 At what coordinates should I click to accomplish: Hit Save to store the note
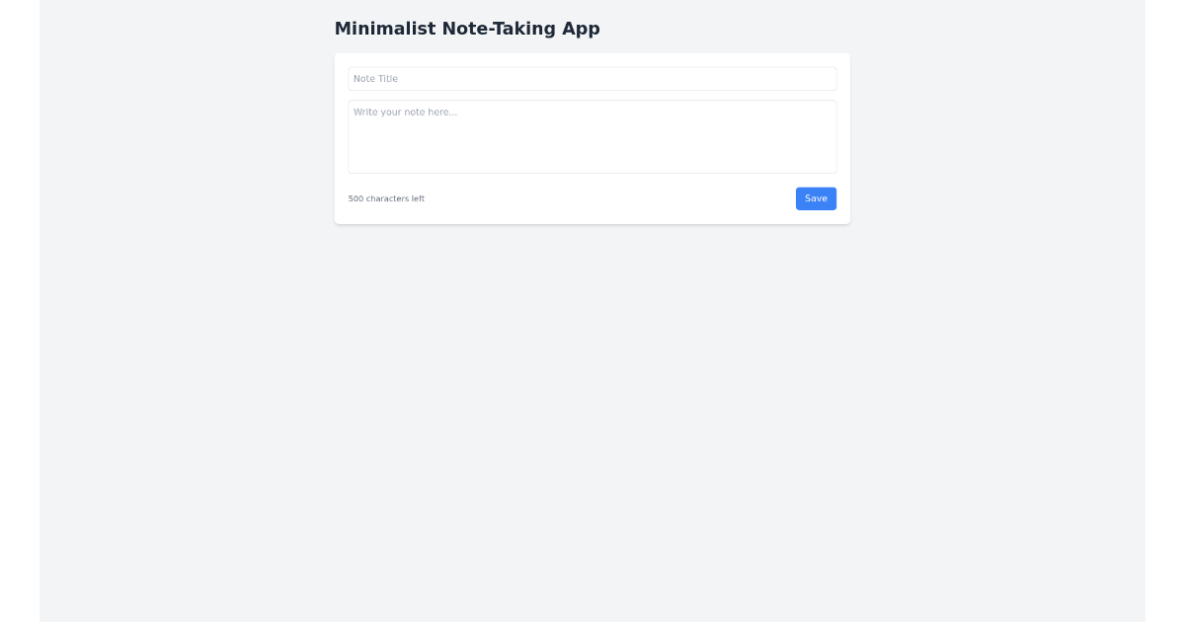tap(816, 198)
